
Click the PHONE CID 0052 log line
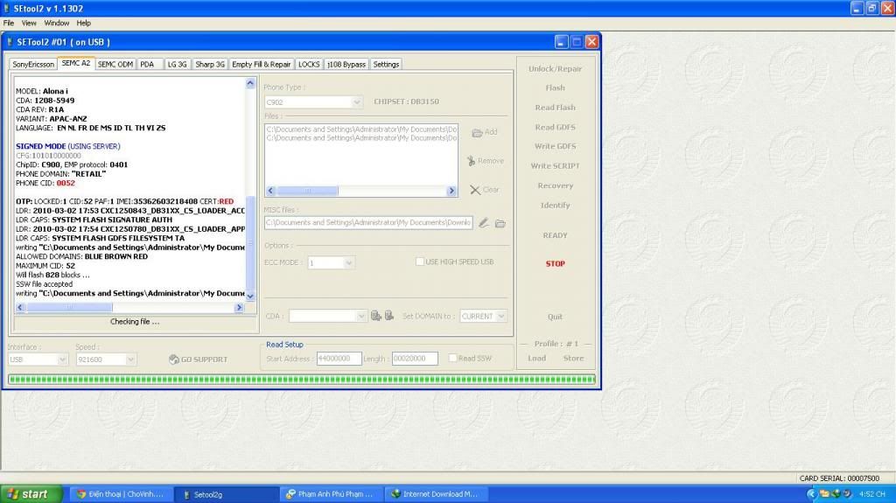coord(45,184)
